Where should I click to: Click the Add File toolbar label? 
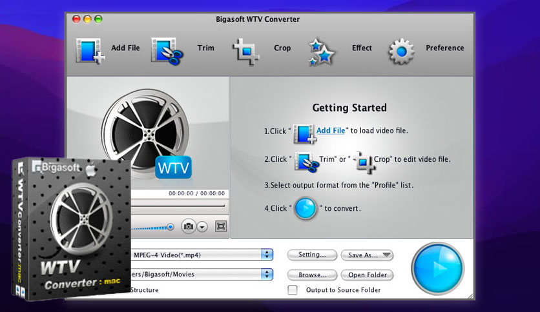pos(125,48)
